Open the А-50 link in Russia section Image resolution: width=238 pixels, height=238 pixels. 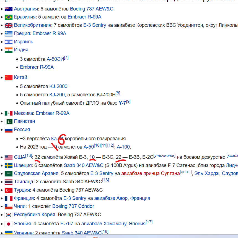coord(89,147)
